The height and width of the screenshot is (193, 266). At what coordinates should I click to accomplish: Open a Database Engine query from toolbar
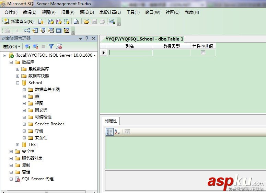41,21
